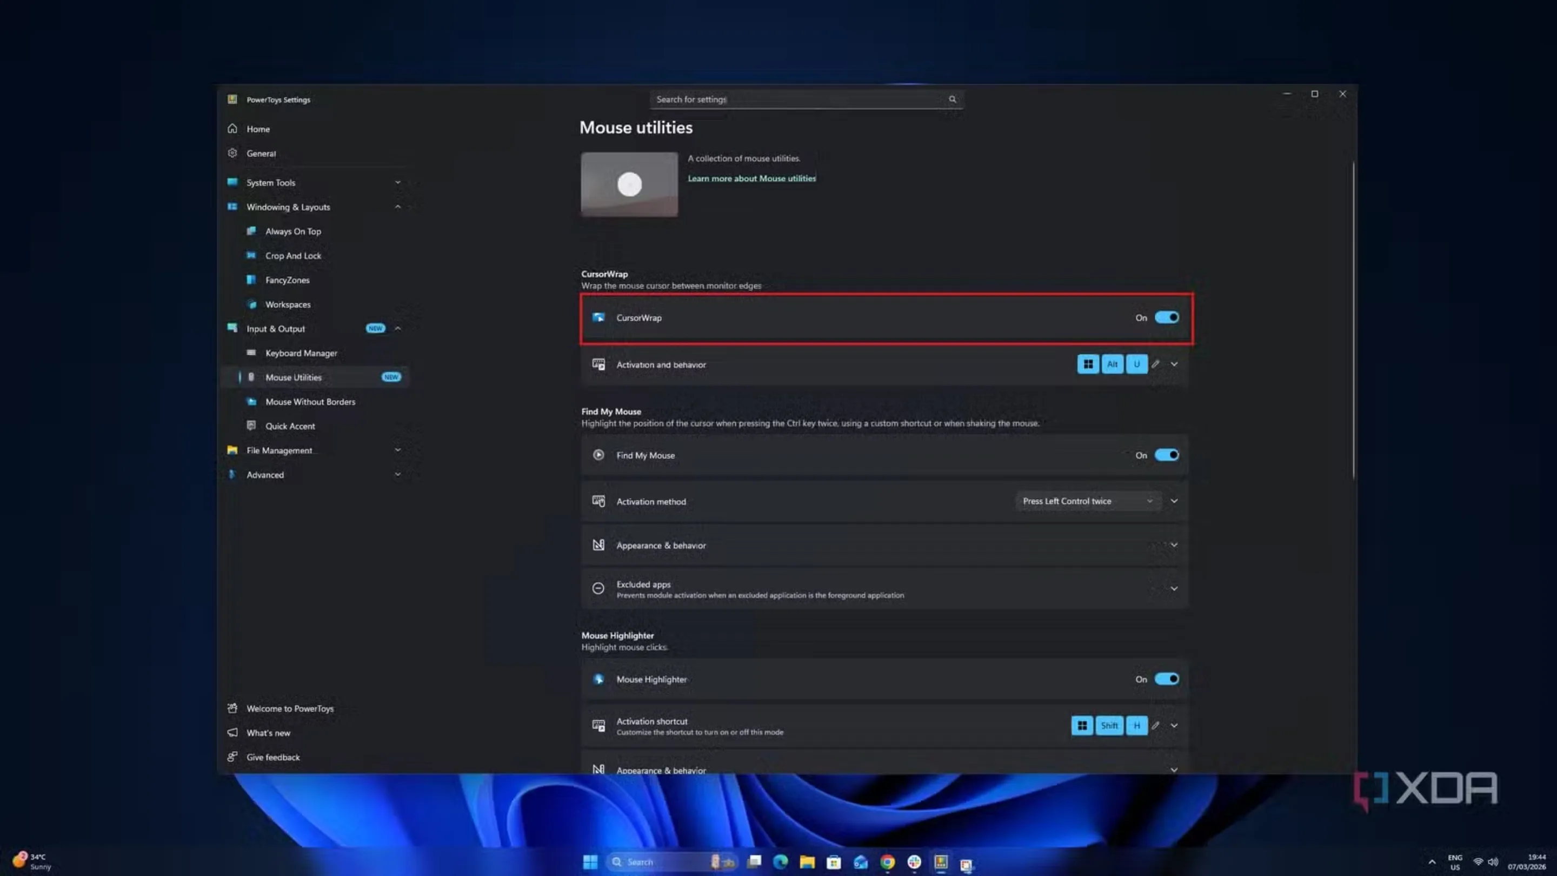Image resolution: width=1557 pixels, height=876 pixels.
Task: Select FancyZones from the sidebar
Action: [x=289, y=280]
